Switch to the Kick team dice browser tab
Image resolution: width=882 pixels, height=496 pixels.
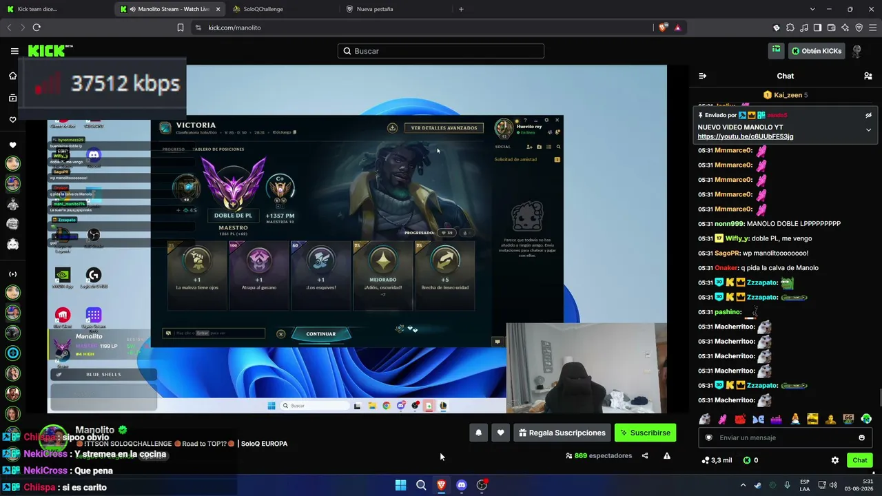[55, 9]
